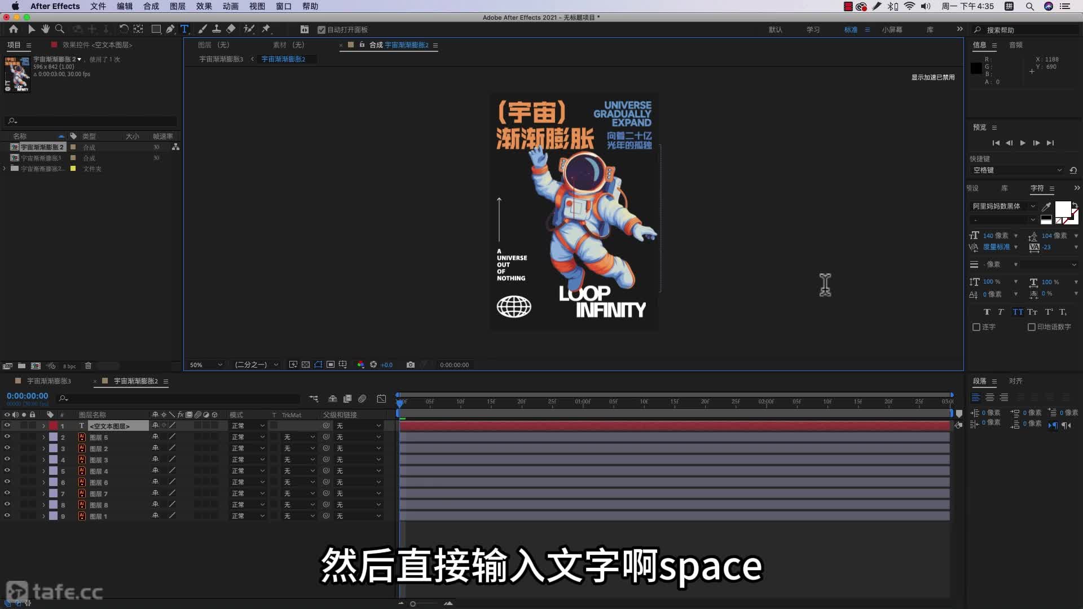Uncheck the 自动打开面板 checkbox
The height and width of the screenshot is (609, 1083).
322,30
